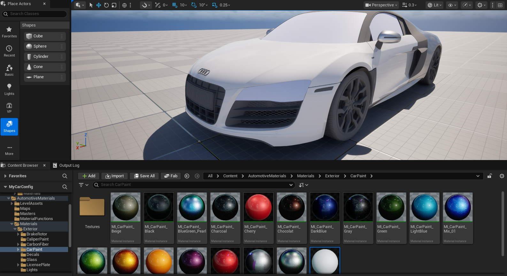Go back in Content Browser history
This screenshot has width=507, height=276.
click(187, 176)
